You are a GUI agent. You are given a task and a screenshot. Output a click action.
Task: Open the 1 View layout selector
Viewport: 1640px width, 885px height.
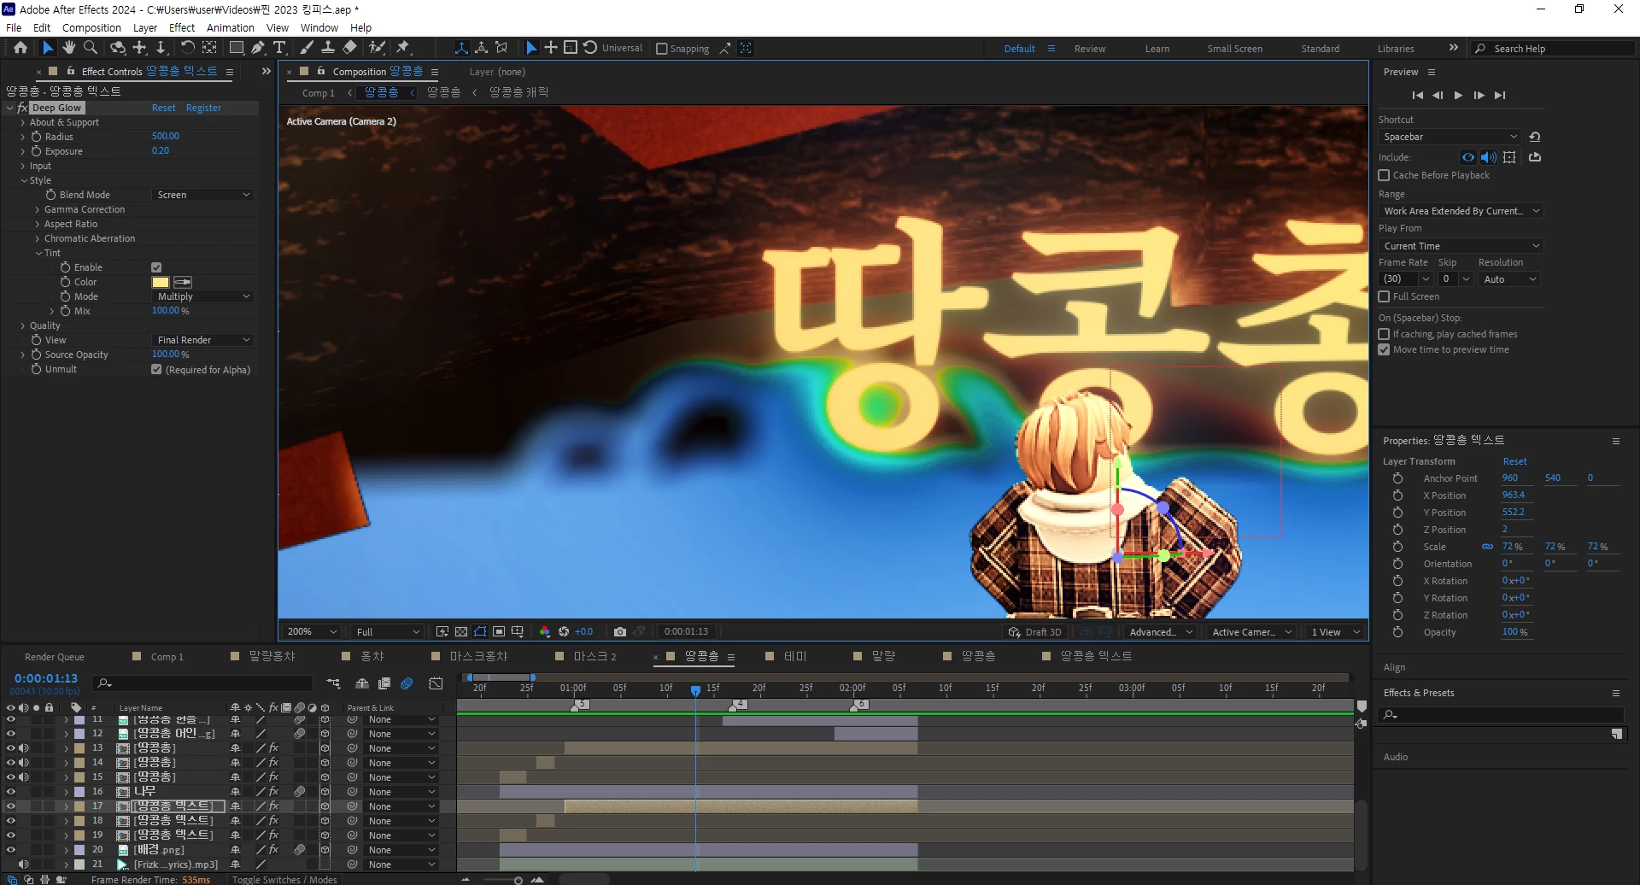[1334, 632]
